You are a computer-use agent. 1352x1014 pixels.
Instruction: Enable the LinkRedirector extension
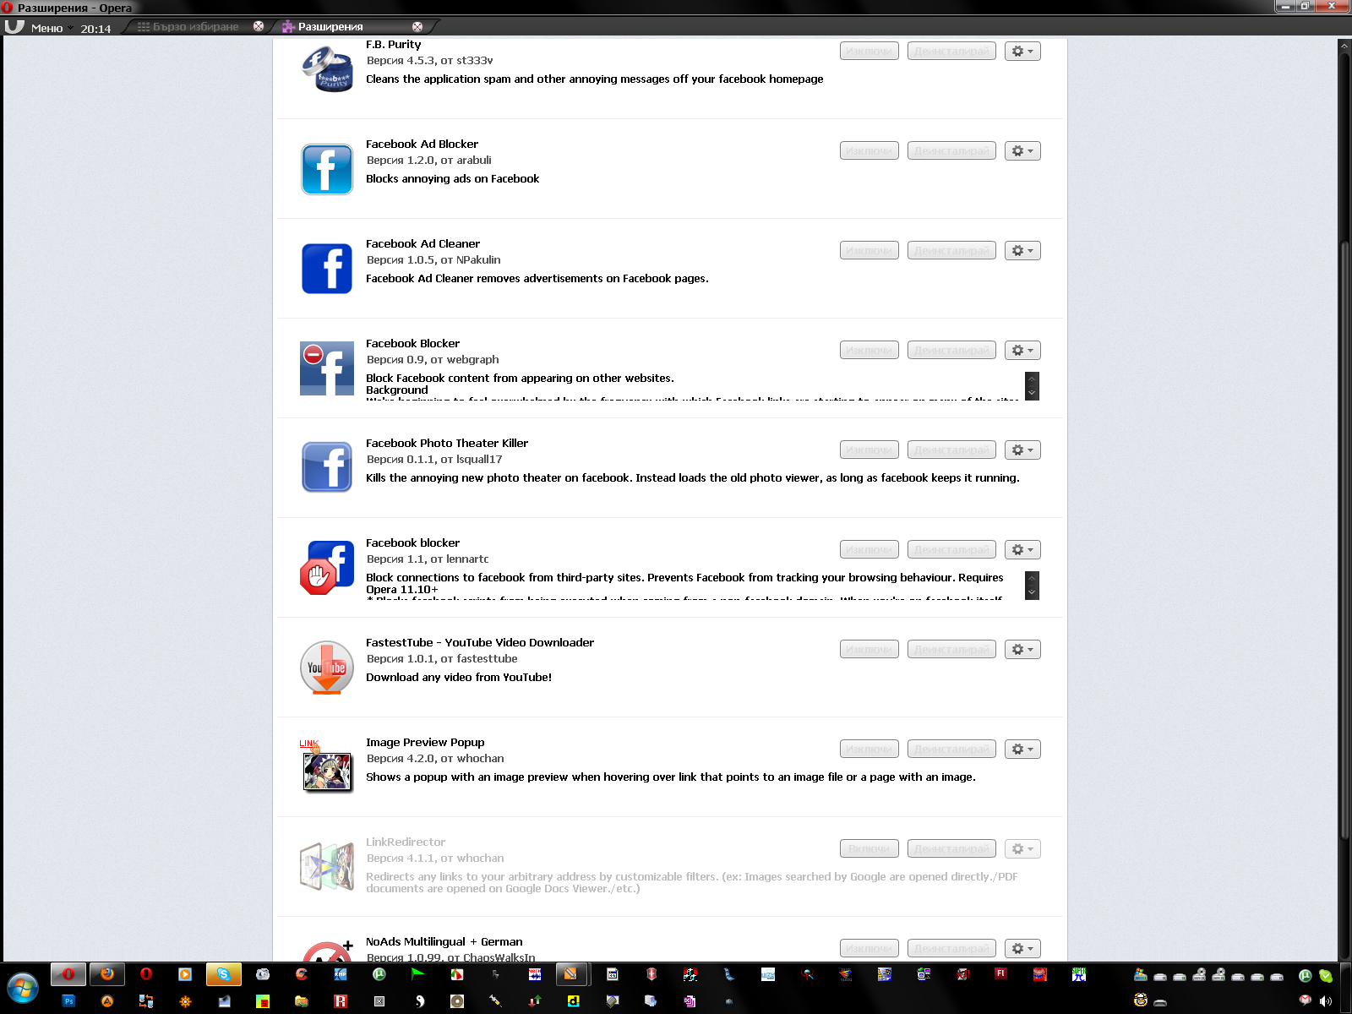point(870,849)
